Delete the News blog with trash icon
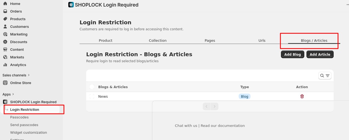This screenshot has height=140, width=349. point(302,96)
